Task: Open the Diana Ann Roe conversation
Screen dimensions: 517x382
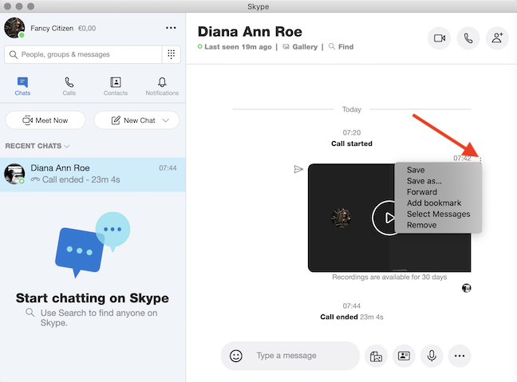Action: coord(93,175)
